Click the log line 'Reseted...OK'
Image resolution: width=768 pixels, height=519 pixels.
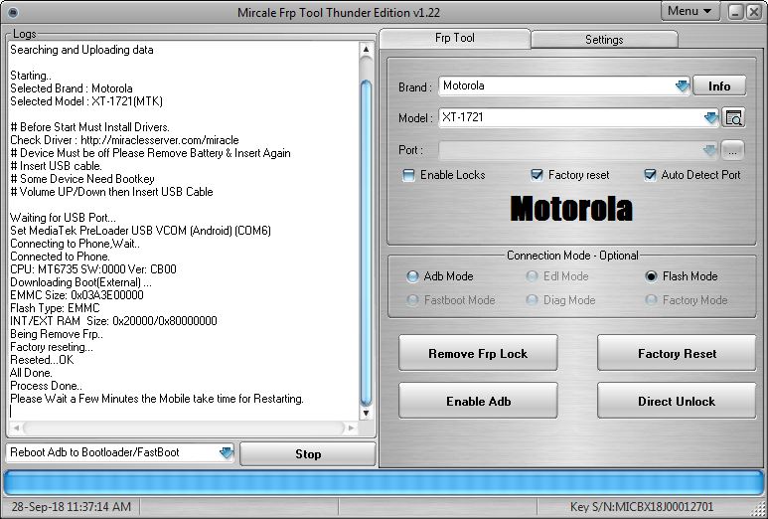tap(42, 360)
